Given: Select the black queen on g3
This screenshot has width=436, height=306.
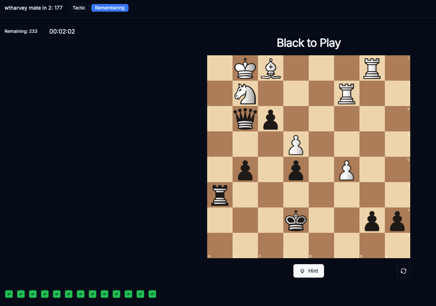Looking at the screenshot, I should click(245, 119).
